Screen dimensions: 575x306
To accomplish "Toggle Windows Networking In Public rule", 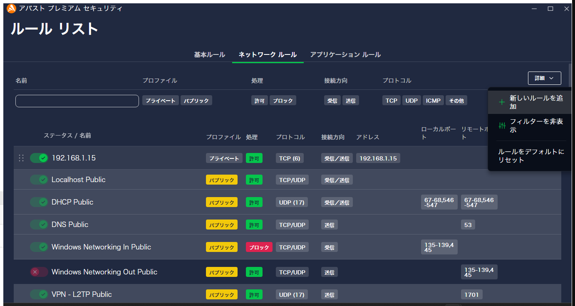I will click(39, 247).
